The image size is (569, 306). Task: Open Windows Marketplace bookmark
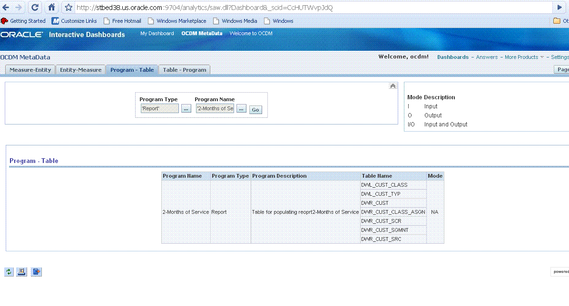tap(177, 21)
